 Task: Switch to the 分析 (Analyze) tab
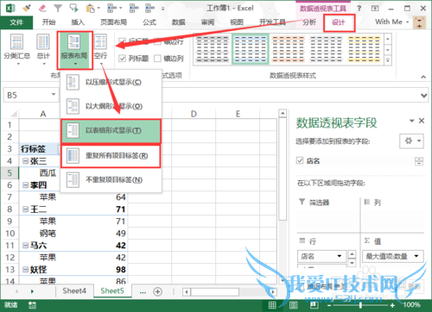pos(309,22)
